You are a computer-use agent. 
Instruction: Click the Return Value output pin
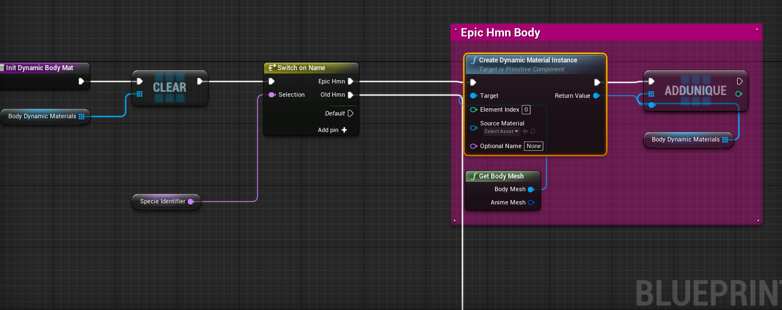tap(596, 96)
